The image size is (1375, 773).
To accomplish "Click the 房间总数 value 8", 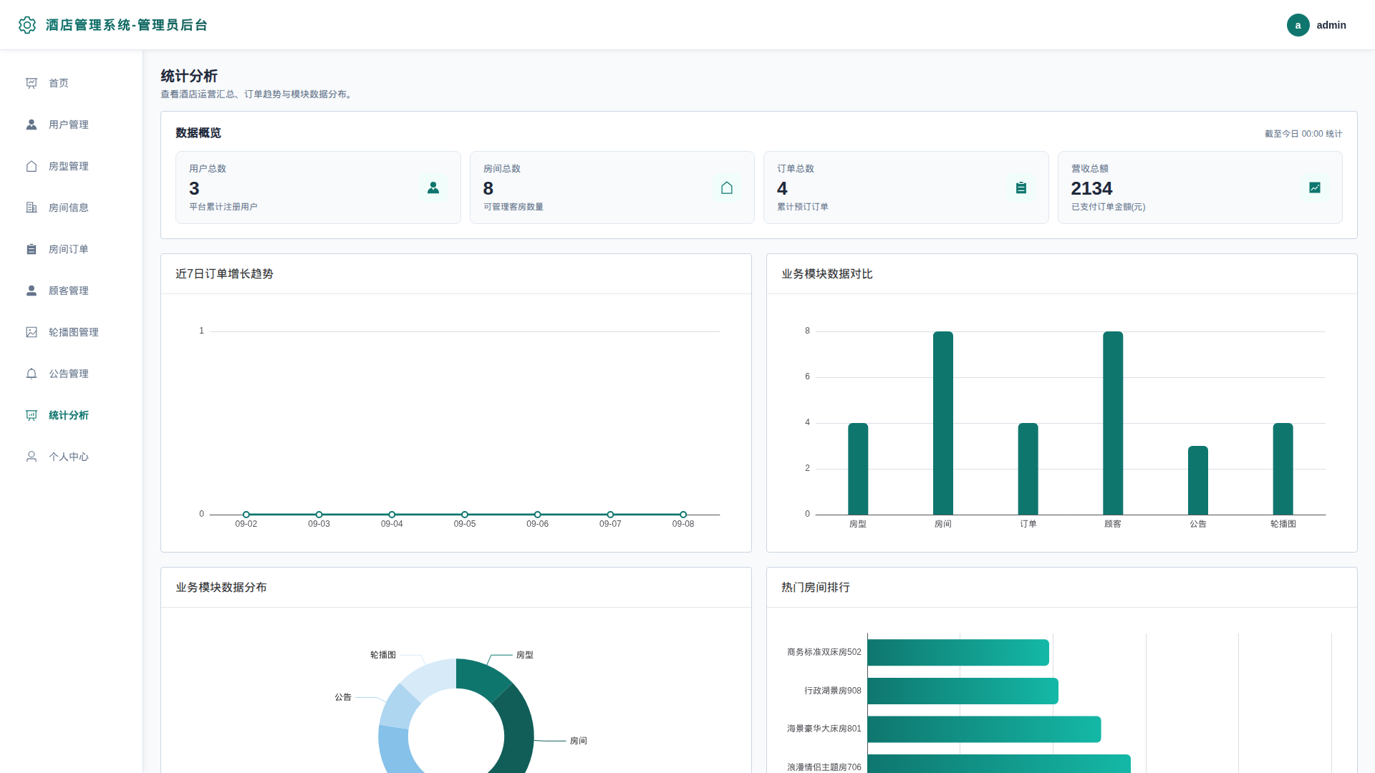I will click(x=488, y=188).
